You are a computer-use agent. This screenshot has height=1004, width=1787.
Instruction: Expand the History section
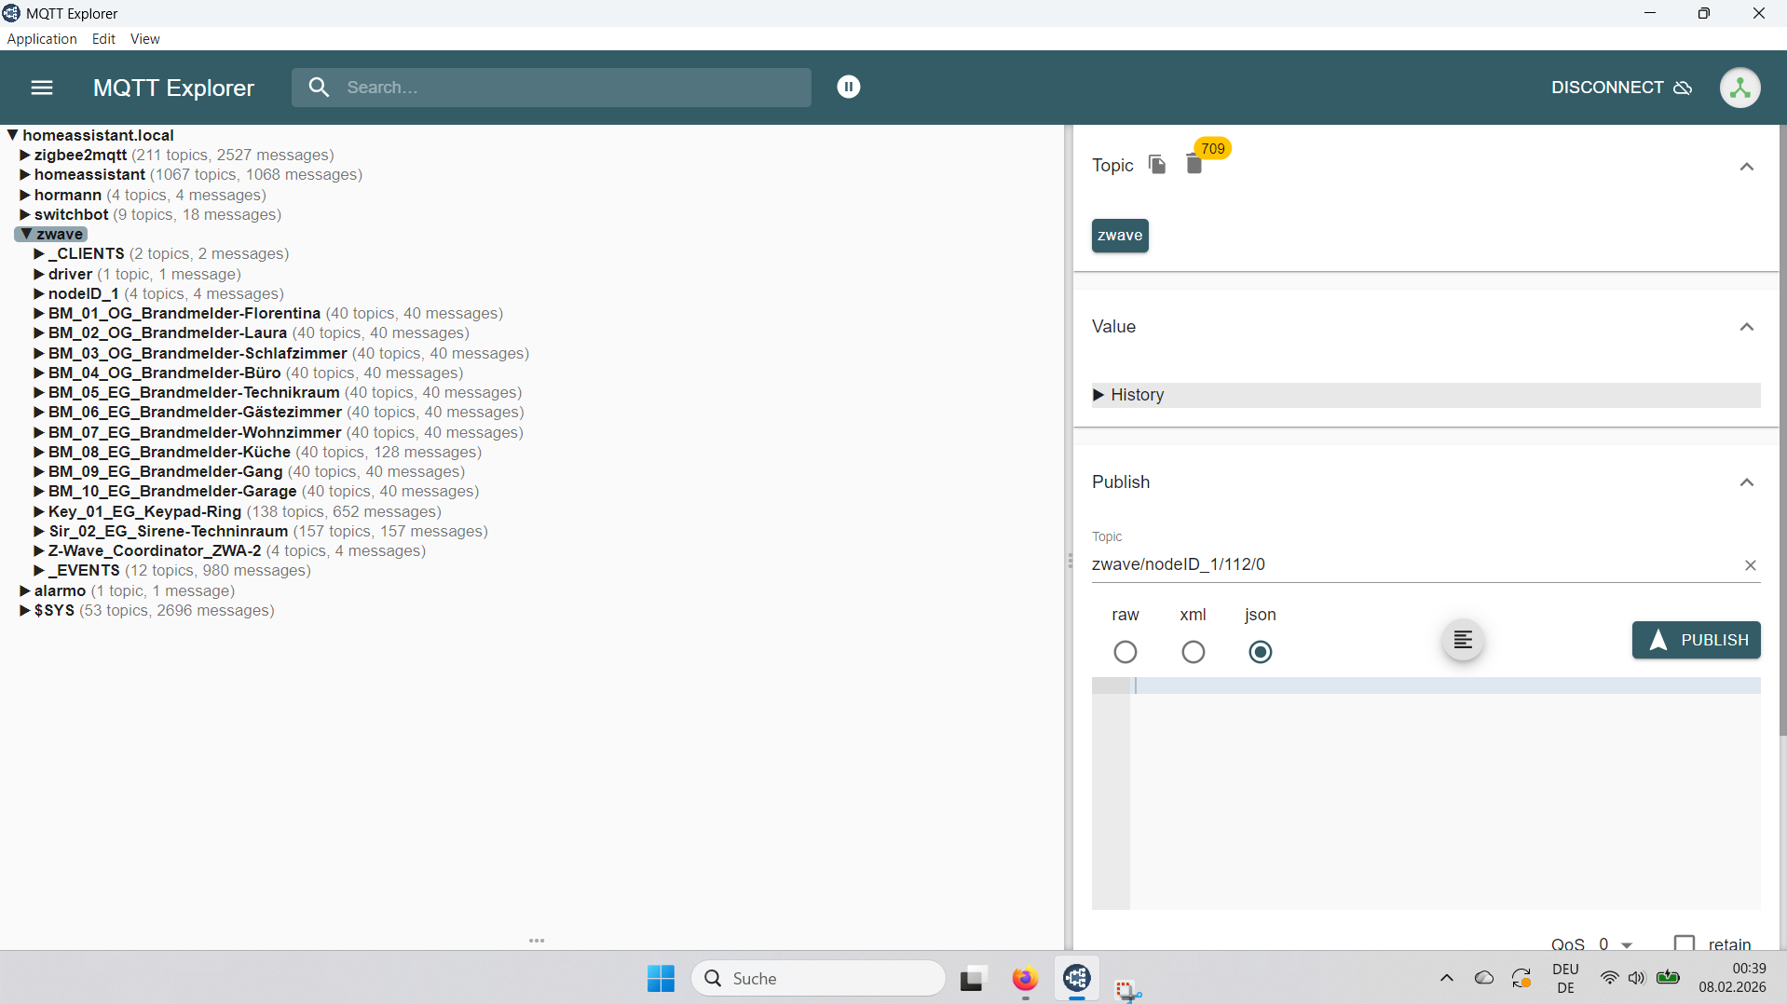[x=1426, y=395]
